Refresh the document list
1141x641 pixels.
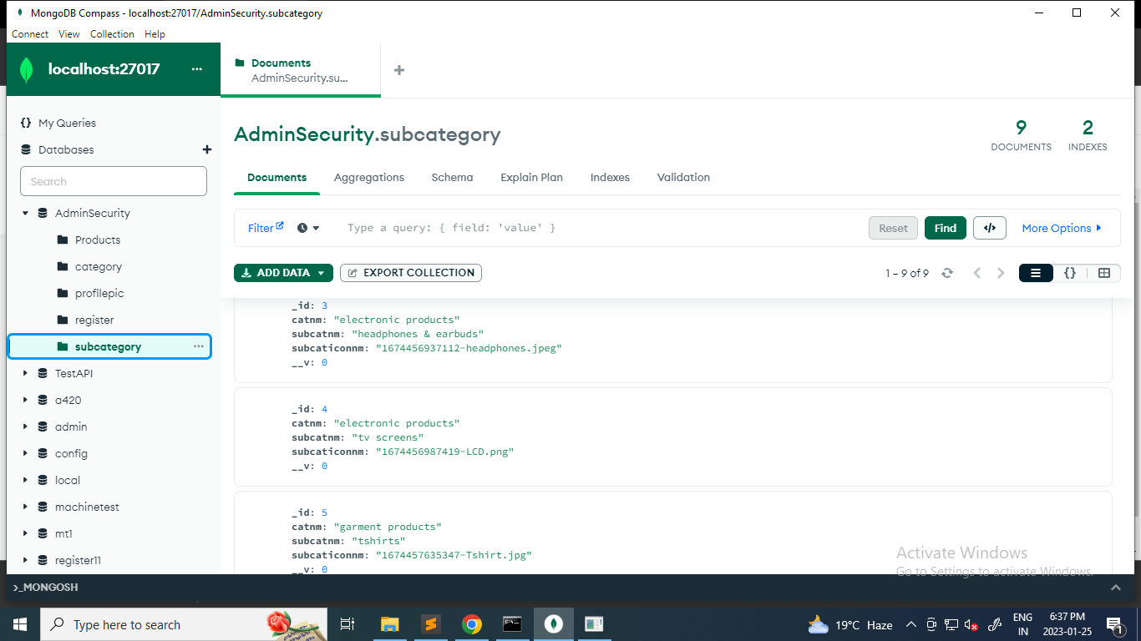click(x=947, y=273)
